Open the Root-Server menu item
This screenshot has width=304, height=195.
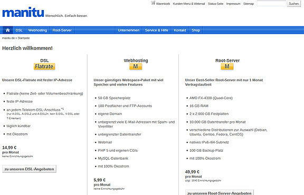(x=62, y=30)
